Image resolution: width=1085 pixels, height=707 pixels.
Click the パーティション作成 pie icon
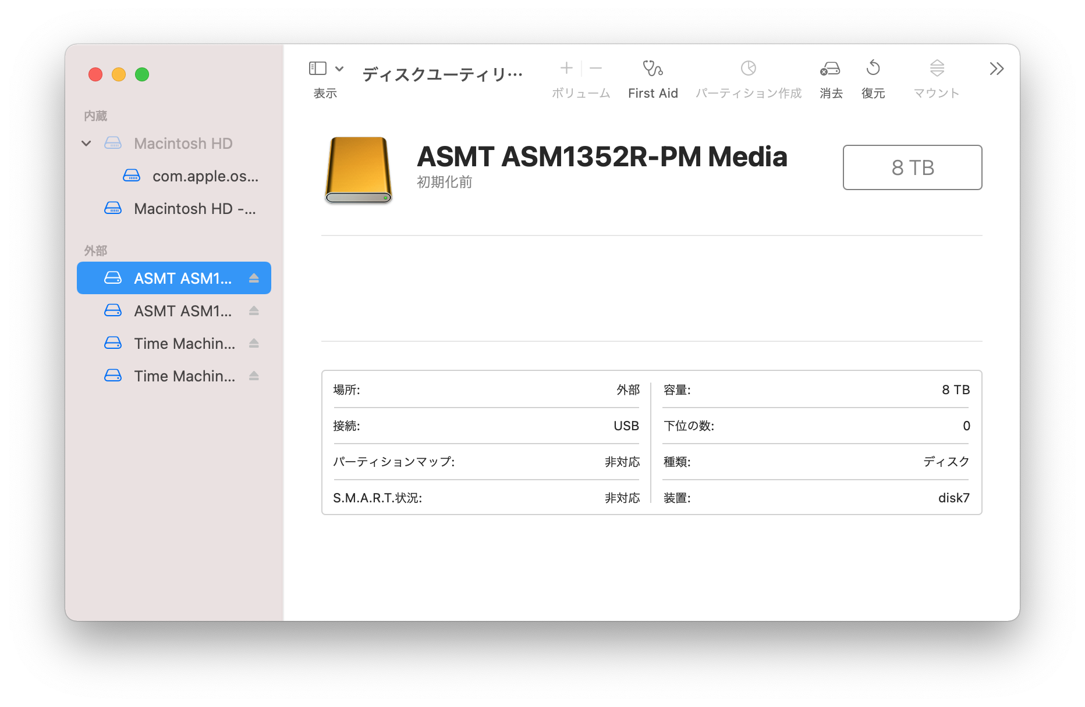(749, 68)
